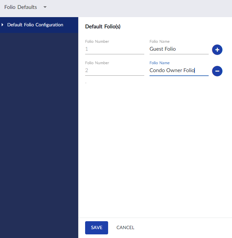Remove Condo Owner Folio with the minus icon
Screen dimensions: 232x238
(217, 71)
